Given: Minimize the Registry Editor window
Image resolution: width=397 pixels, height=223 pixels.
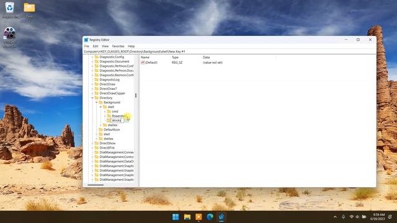Looking at the screenshot, I should click(x=346, y=40).
